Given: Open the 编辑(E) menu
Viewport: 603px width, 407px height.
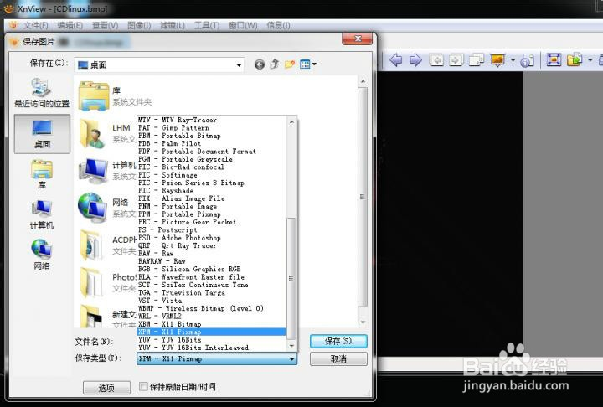Looking at the screenshot, I should (70, 25).
